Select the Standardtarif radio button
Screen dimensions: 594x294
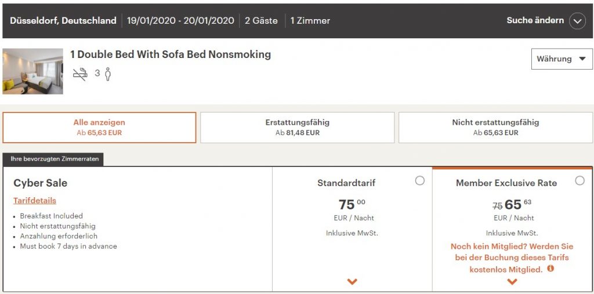click(x=420, y=181)
